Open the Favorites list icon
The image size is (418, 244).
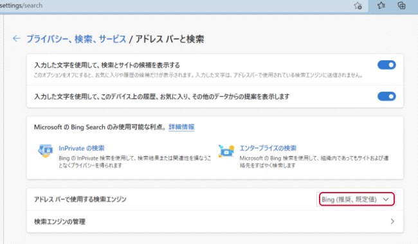coord(381,5)
